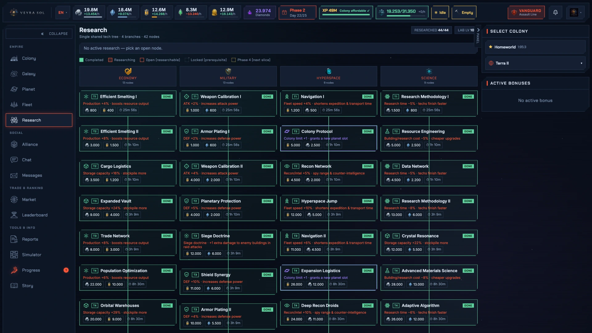This screenshot has width=592, height=333.
Task: Click the Research Methodology I atom icon
Action: pos(387,97)
